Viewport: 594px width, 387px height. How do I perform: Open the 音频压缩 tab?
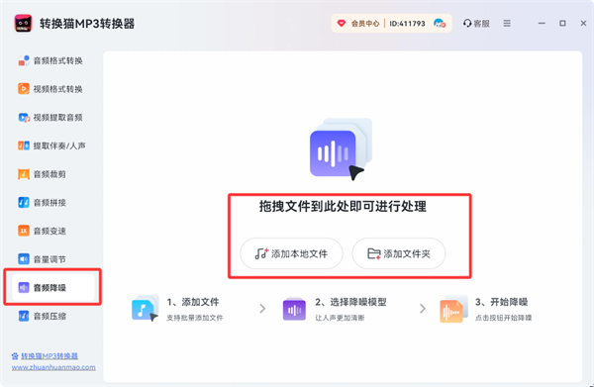[x=52, y=316]
